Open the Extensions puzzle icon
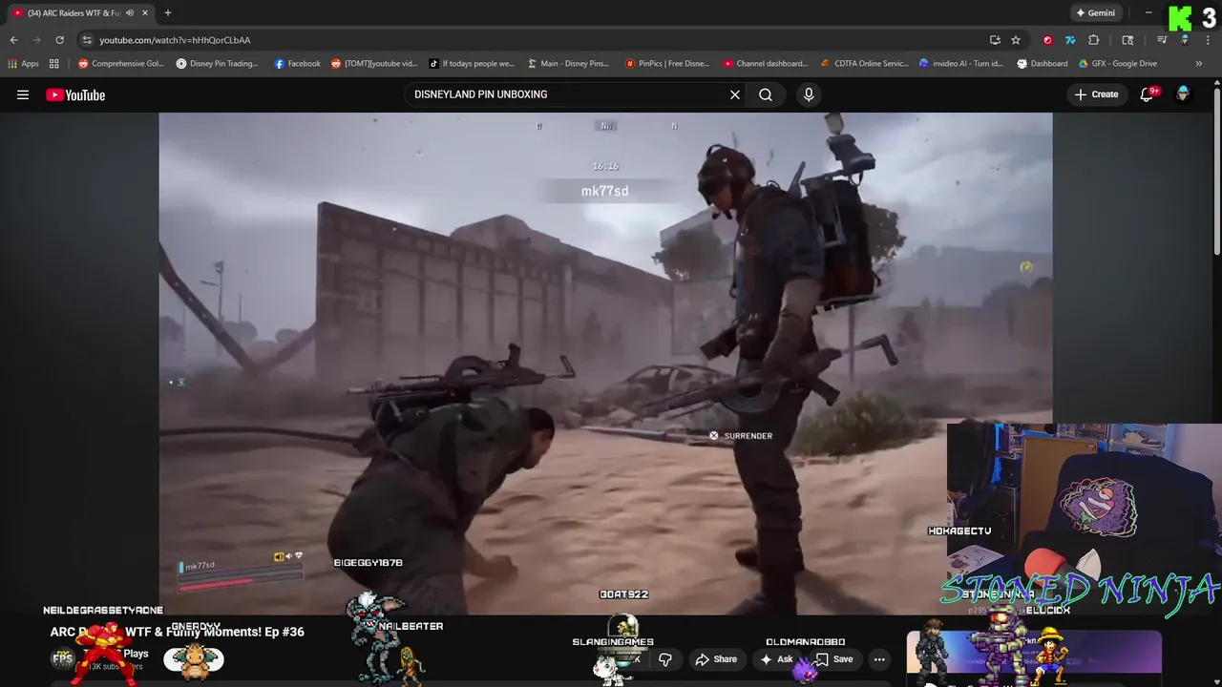The image size is (1222, 687). [x=1094, y=40]
